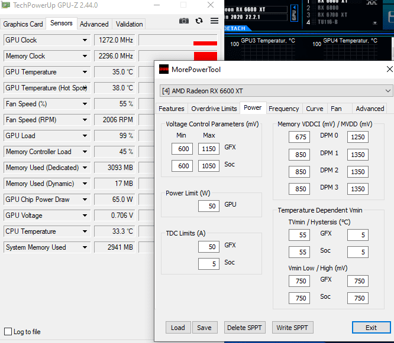Click the MorePowerTool red logo icon

[164, 69]
